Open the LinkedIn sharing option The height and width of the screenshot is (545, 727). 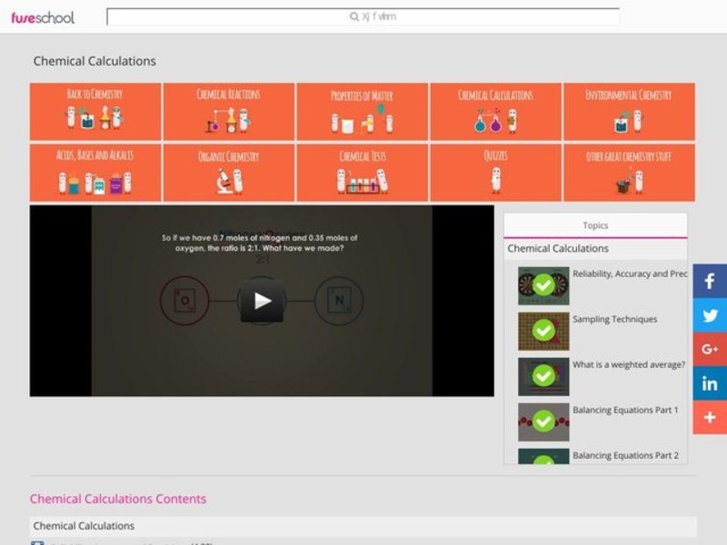[x=708, y=384]
